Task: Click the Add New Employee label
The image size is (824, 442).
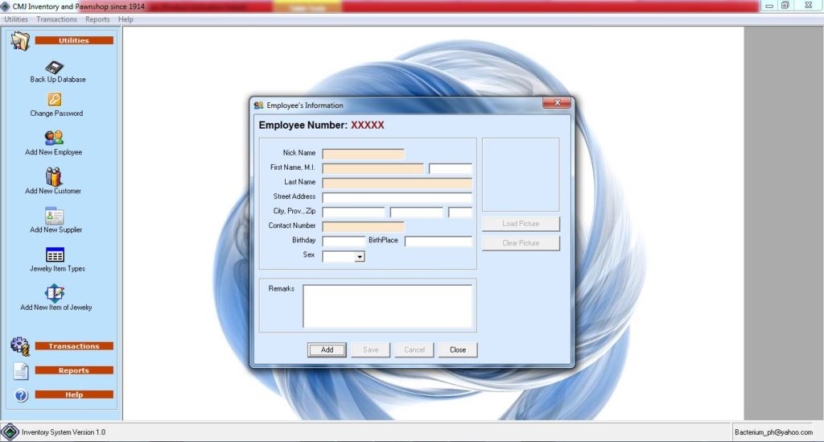Action: (54, 152)
